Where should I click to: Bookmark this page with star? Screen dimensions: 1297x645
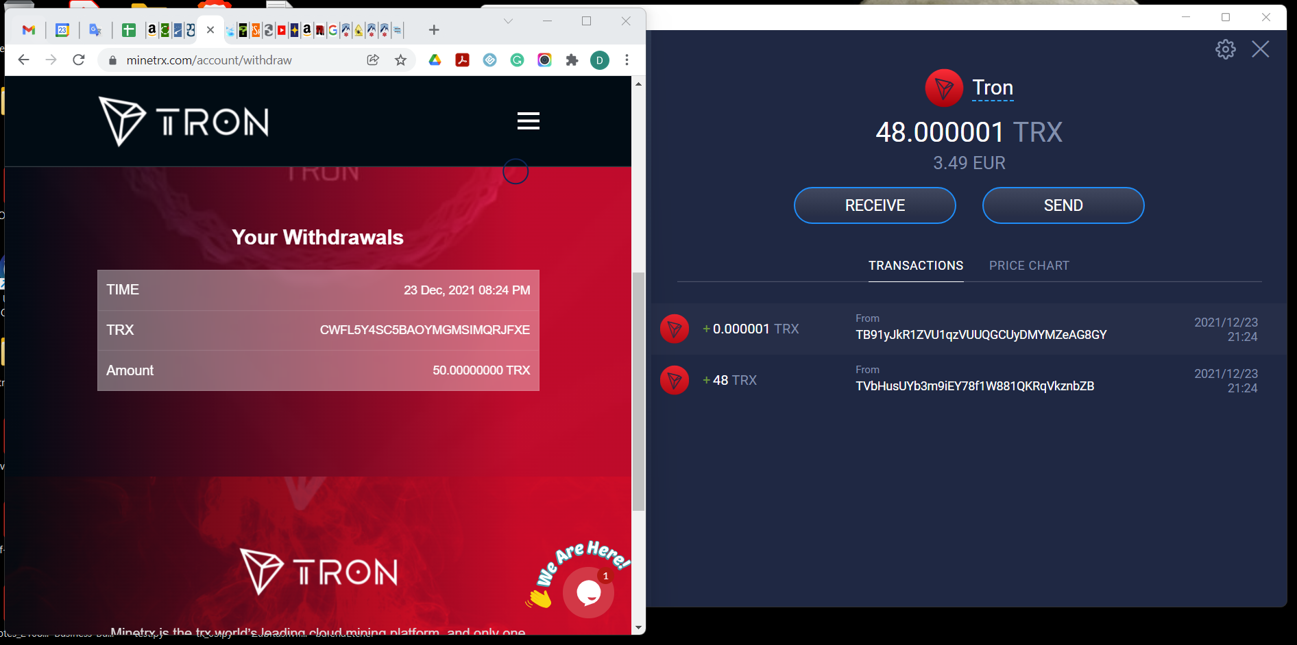[401, 60]
